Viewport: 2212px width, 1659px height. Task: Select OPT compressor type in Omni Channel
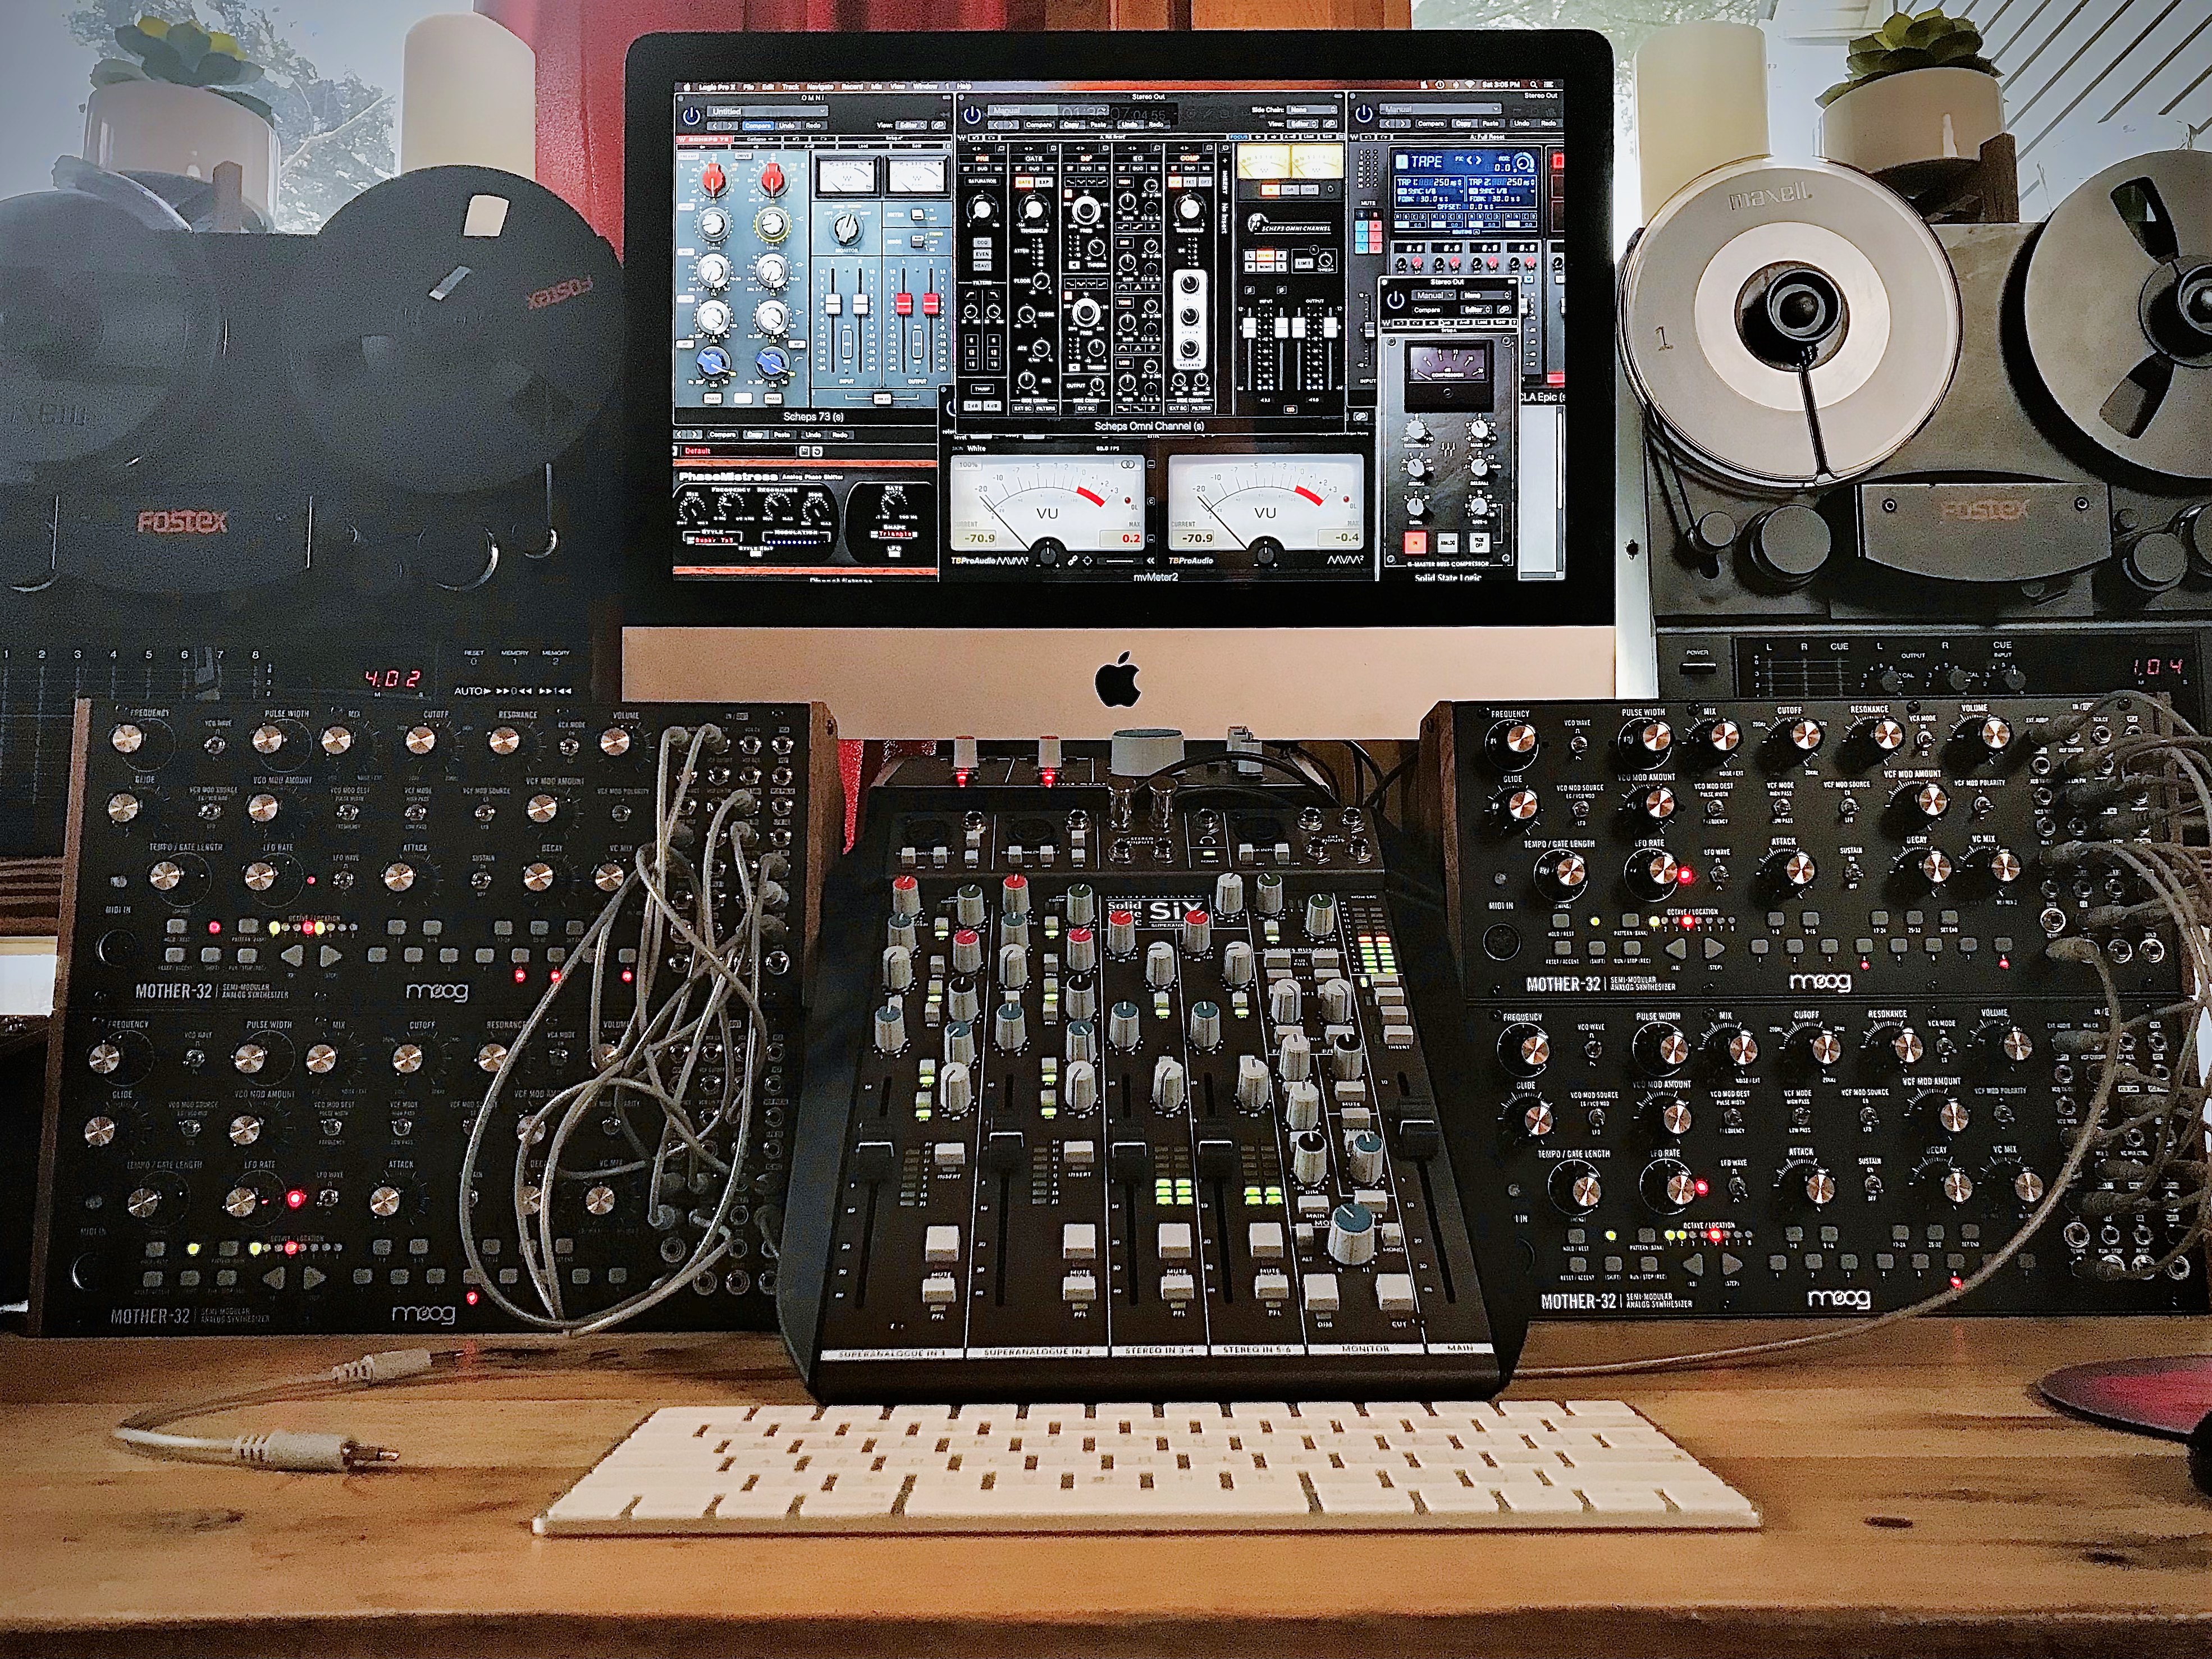pyautogui.click(x=1205, y=182)
